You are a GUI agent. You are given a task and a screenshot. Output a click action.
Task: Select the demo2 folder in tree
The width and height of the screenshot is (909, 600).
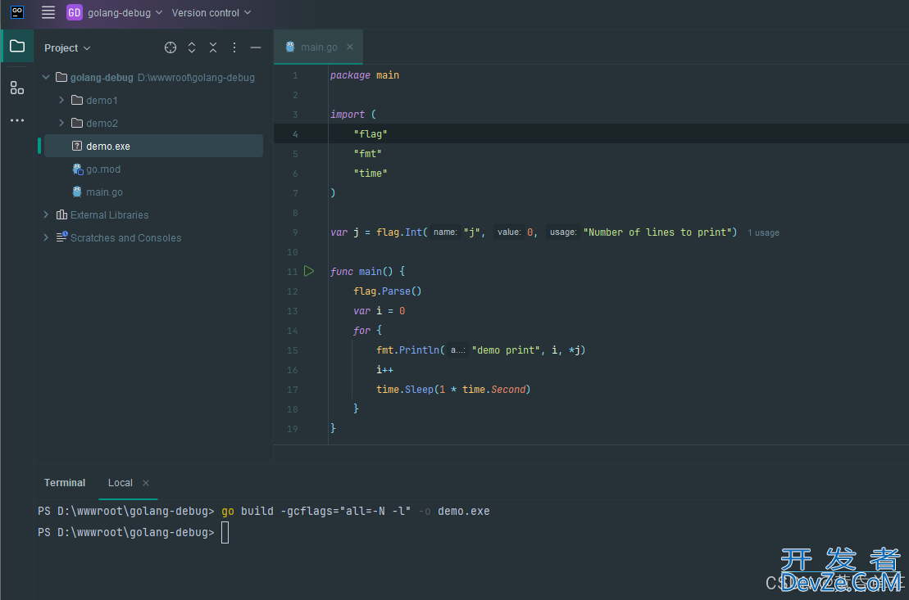tap(102, 123)
